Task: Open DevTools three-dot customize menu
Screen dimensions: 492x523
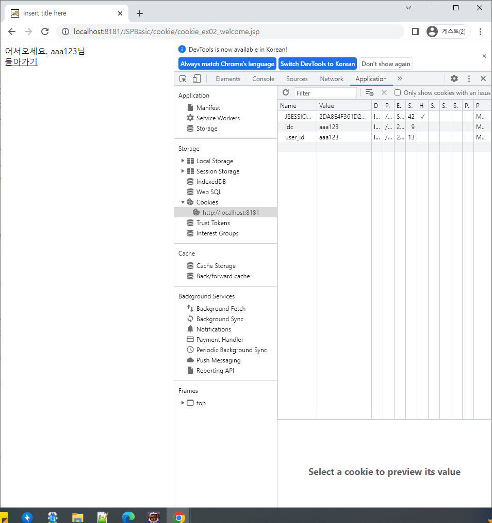Action: tap(469, 78)
